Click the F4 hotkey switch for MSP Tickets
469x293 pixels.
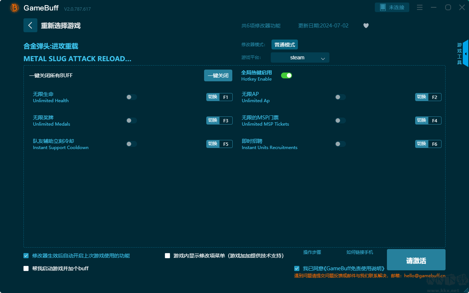tap(428, 120)
